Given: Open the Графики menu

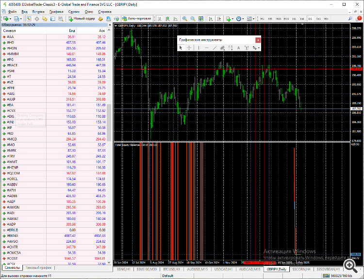Looking at the screenshot, I should tap(56, 12).
